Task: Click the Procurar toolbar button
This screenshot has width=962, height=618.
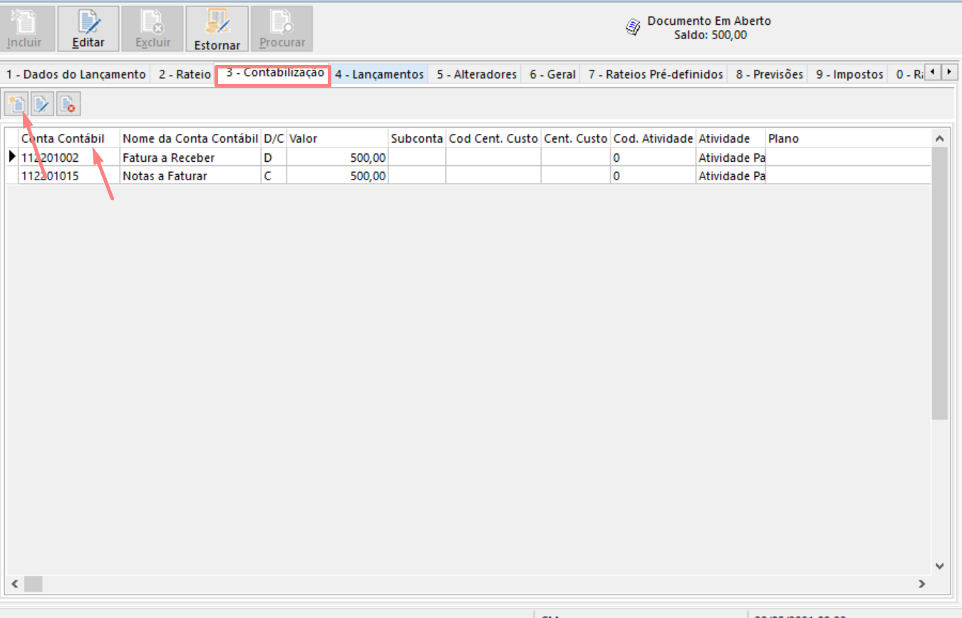Action: click(x=281, y=29)
